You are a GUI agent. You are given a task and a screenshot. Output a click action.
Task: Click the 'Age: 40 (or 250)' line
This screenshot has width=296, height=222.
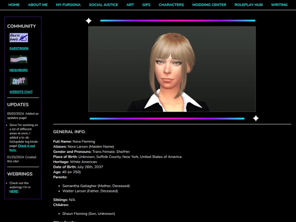(x=67, y=172)
